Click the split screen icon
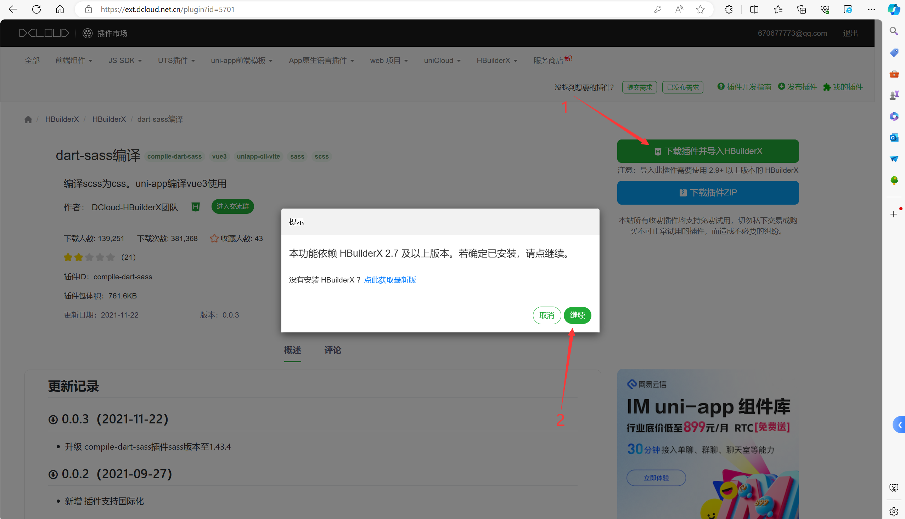Screen dimensions: 905x519 click(754, 9)
